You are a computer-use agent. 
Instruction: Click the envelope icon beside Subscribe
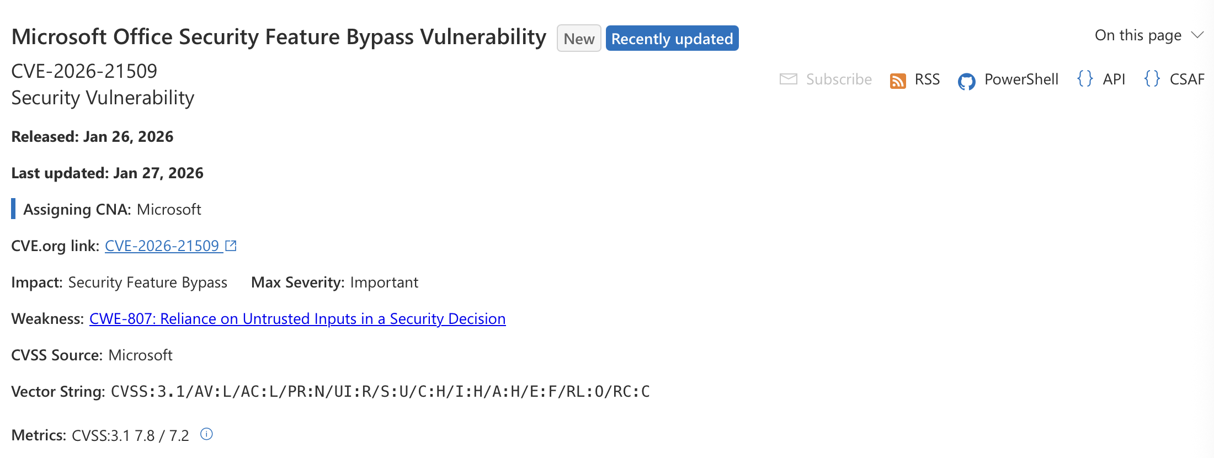point(788,79)
